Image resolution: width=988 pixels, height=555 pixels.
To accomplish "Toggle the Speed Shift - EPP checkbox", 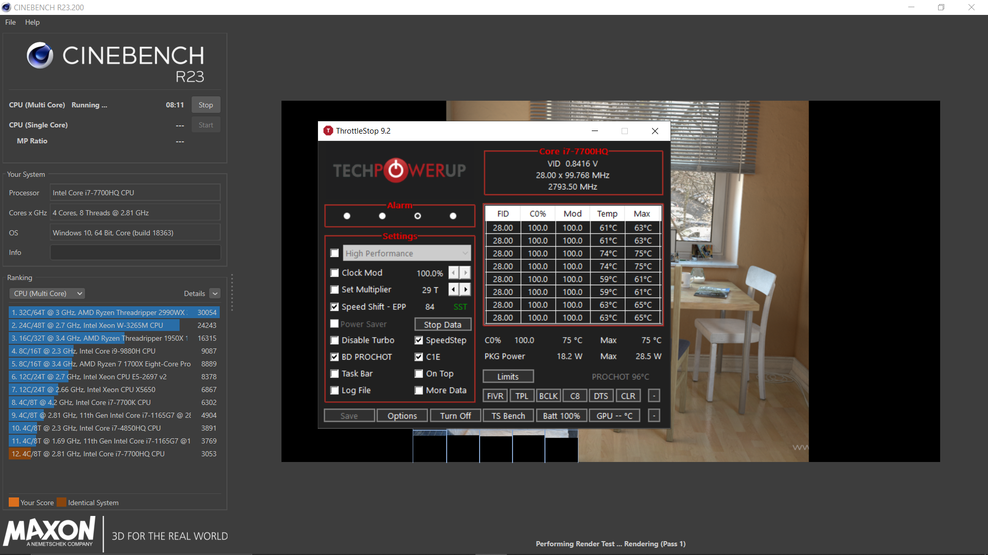I will pos(334,306).
